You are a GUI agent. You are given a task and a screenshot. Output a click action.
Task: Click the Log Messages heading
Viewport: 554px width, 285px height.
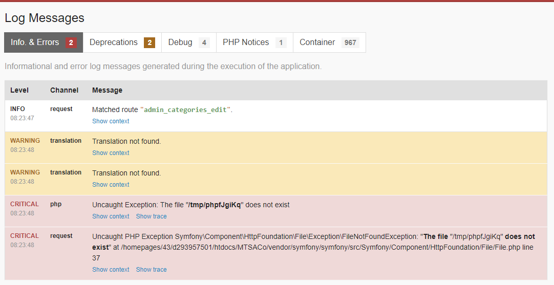[45, 18]
